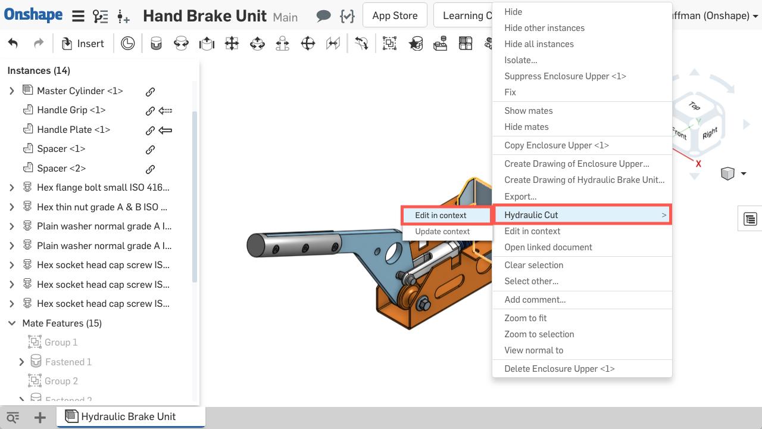The width and height of the screenshot is (762, 429).
Task: Select Show mates in the context menu
Action: pos(528,111)
